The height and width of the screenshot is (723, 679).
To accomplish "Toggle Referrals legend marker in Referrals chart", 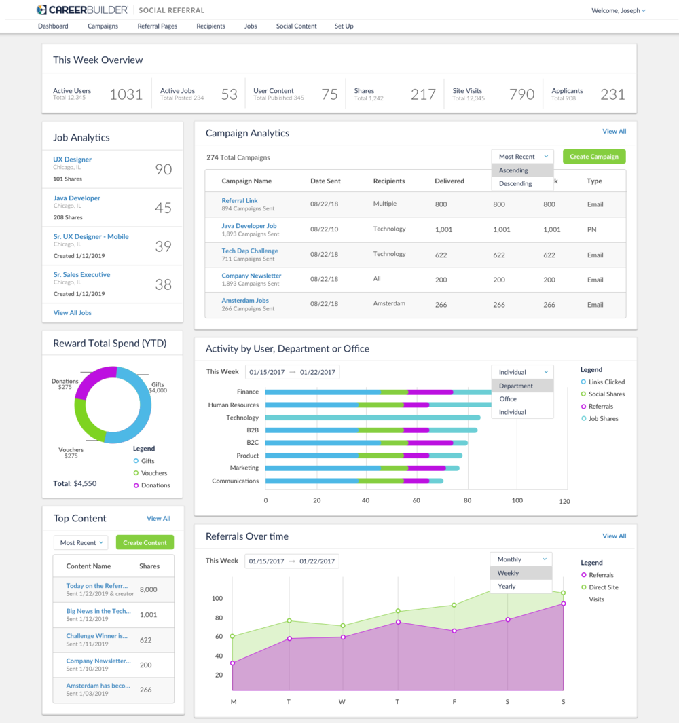I will (x=584, y=575).
